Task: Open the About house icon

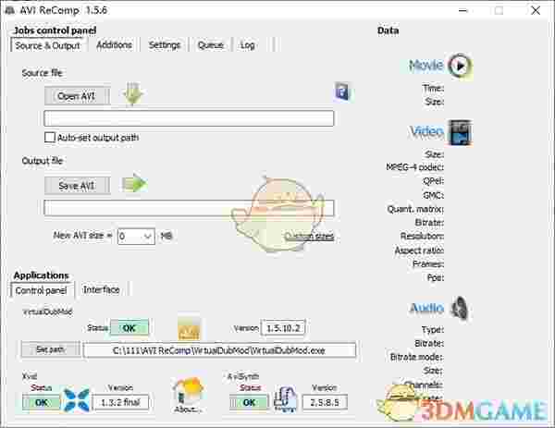Action: (x=188, y=396)
